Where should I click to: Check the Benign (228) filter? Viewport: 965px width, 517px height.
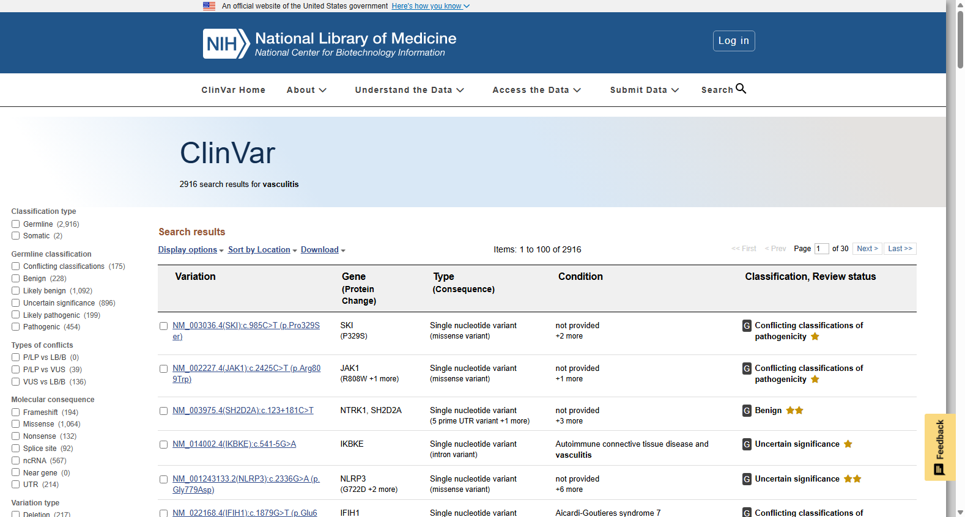[x=16, y=279]
